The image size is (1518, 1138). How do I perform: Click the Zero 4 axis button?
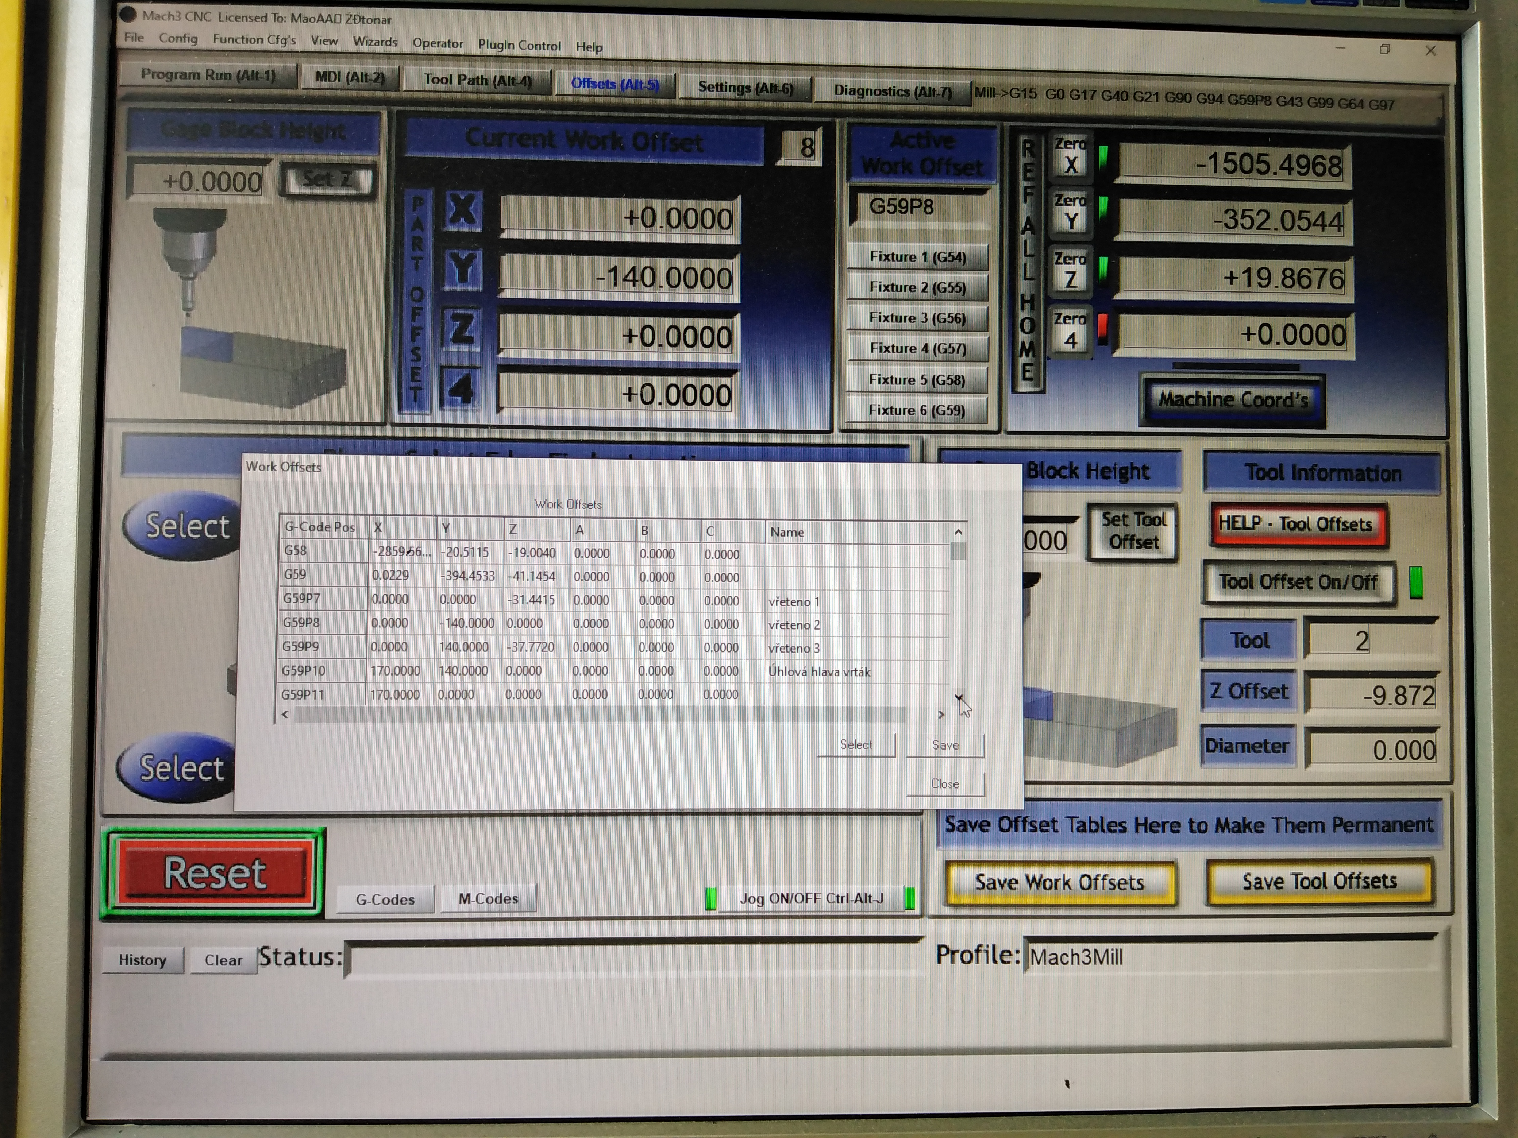[x=1070, y=331]
